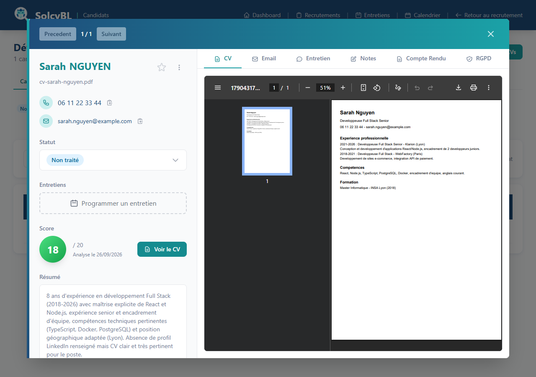Viewport: 536px width, 377px height.
Task: Open PDF viewer more actions menu
Action: (489, 88)
